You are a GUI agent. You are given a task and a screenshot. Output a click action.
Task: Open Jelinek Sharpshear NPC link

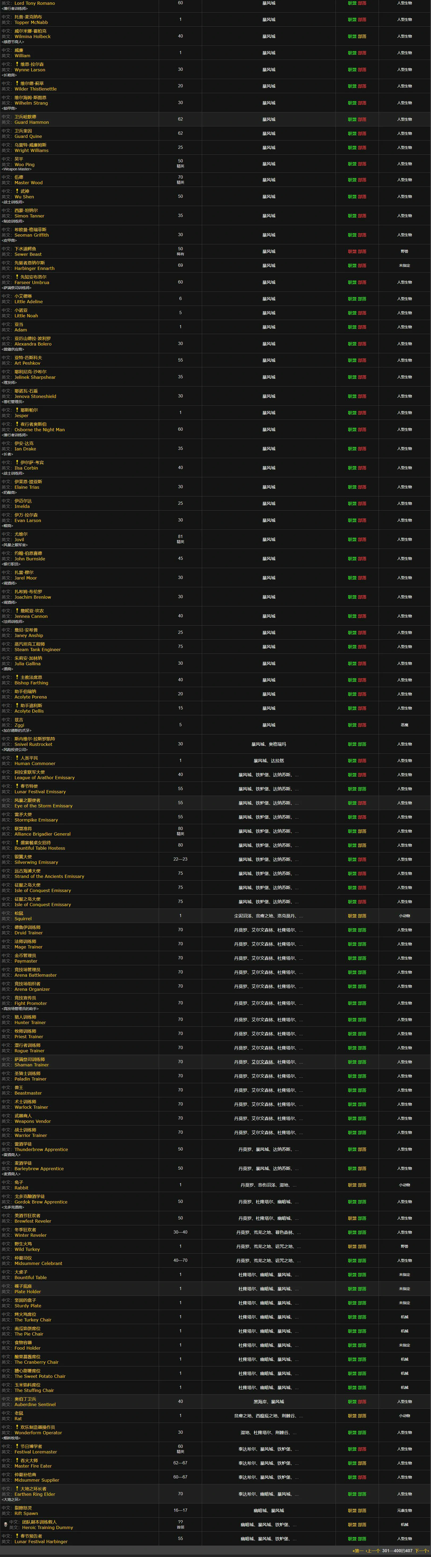35,377
